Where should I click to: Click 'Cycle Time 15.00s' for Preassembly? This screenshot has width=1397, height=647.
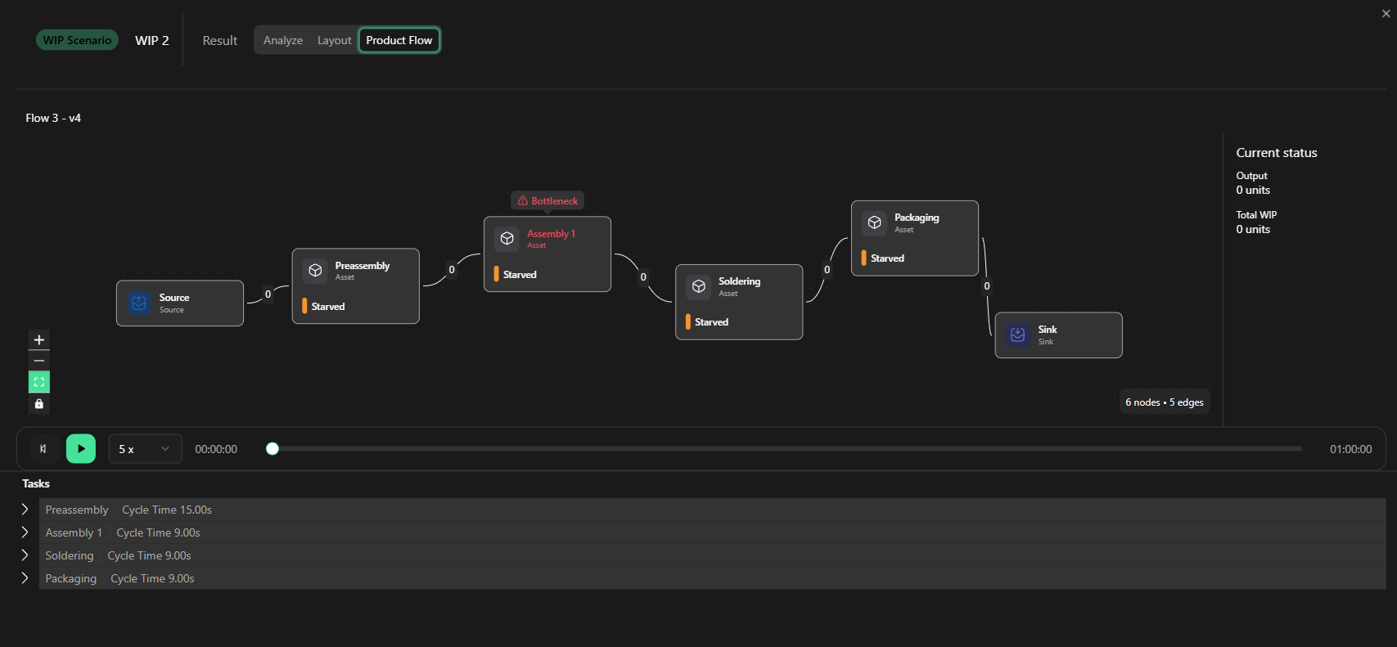(167, 510)
